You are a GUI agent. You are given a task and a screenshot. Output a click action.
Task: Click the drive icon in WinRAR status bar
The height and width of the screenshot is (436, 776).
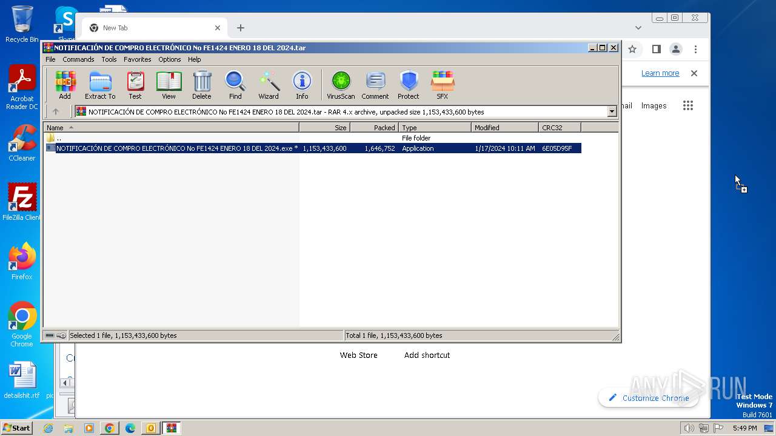coord(50,335)
